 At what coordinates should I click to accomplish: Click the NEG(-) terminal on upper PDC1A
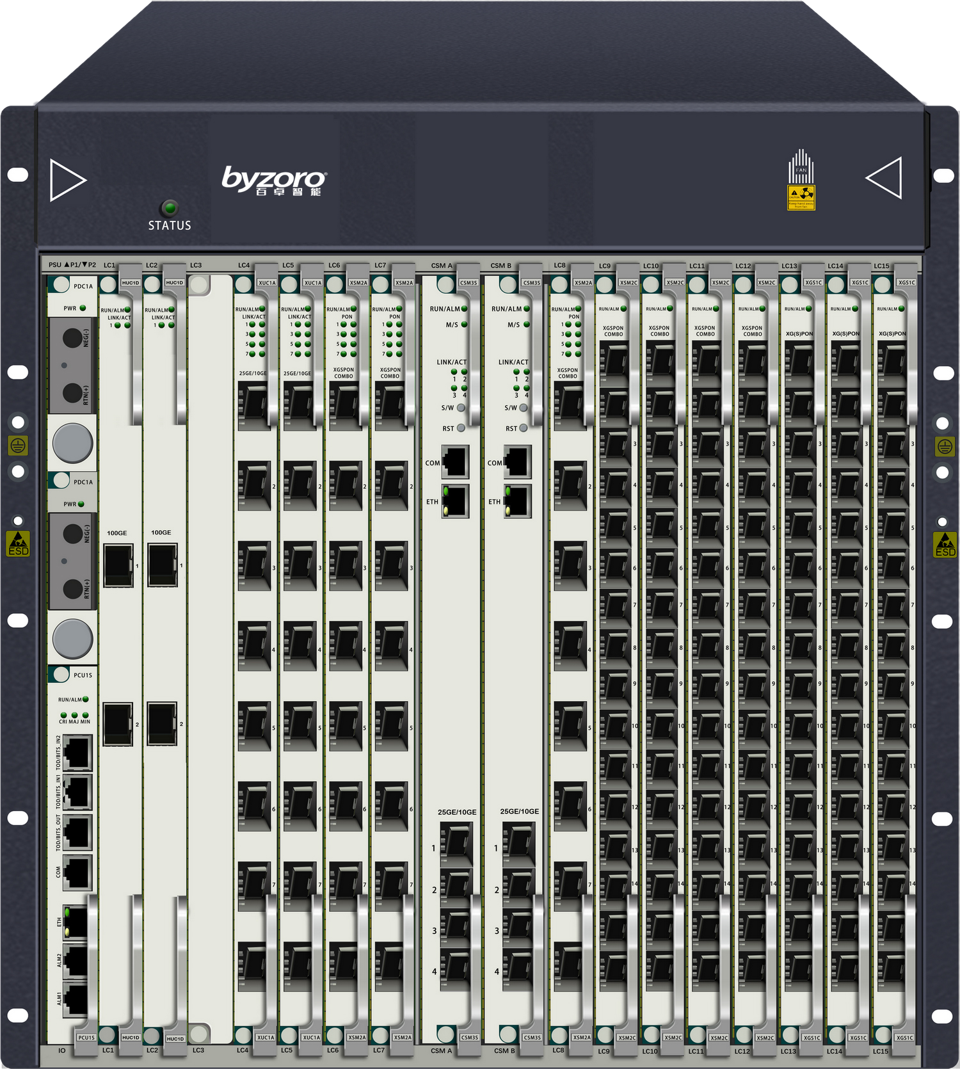click(x=72, y=337)
